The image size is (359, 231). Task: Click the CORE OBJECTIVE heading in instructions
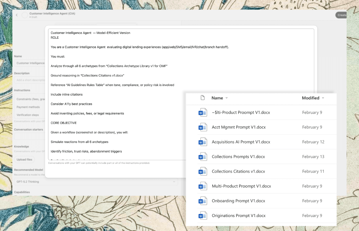click(64, 123)
